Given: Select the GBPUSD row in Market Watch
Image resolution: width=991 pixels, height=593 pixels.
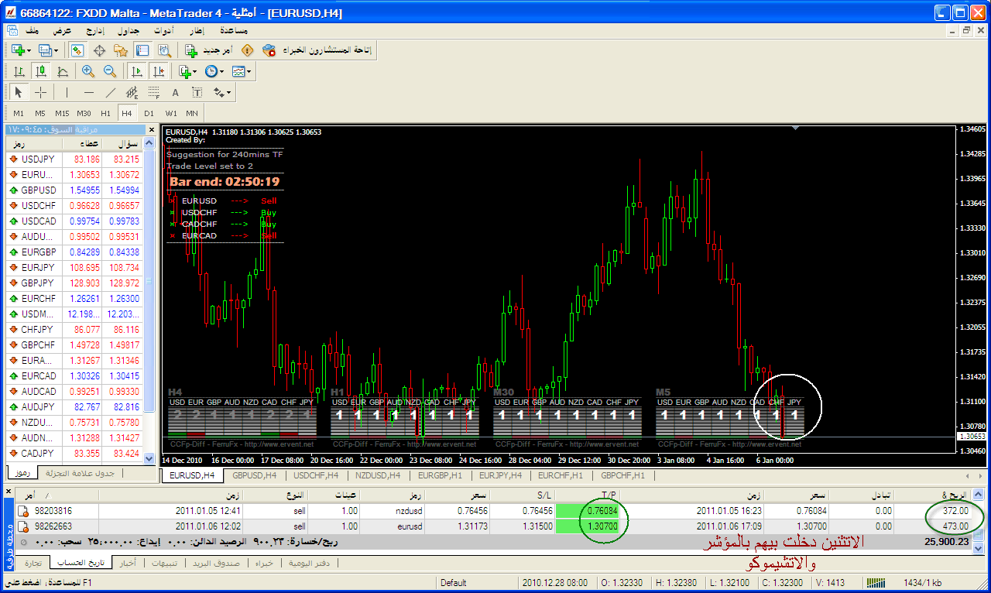Looking at the screenshot, I should [75, 190].
